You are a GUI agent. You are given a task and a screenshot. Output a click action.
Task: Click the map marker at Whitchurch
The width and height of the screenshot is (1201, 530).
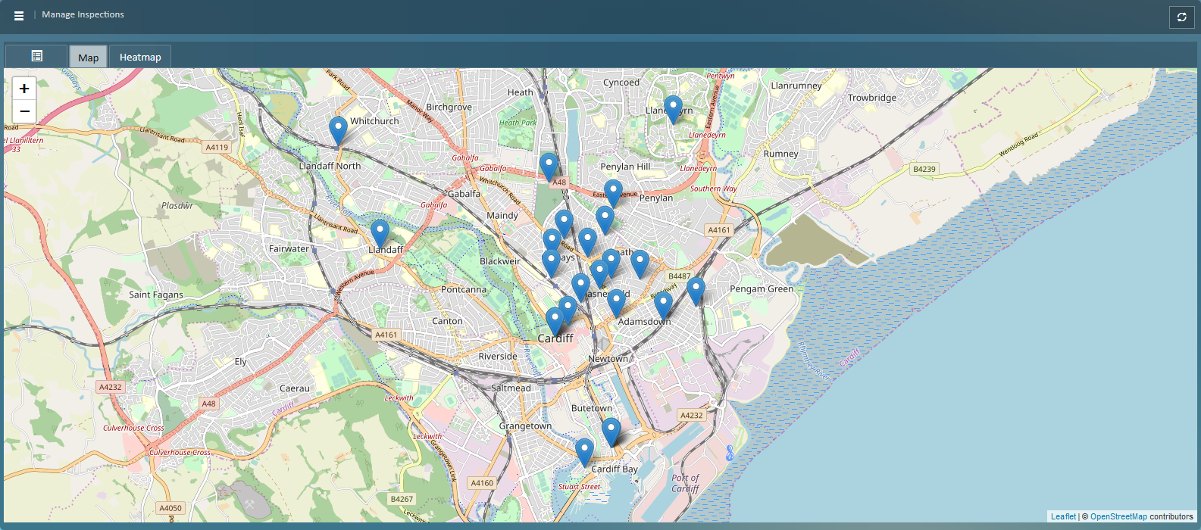click(x=338, y=129)
